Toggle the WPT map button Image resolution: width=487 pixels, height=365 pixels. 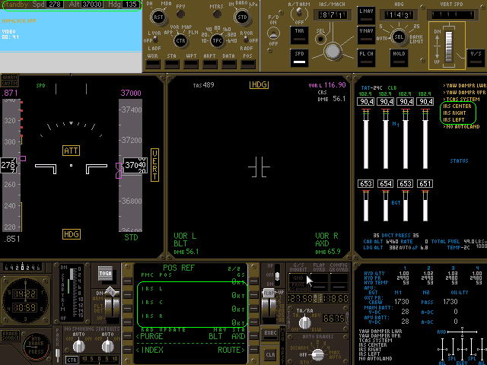[191, 64]
